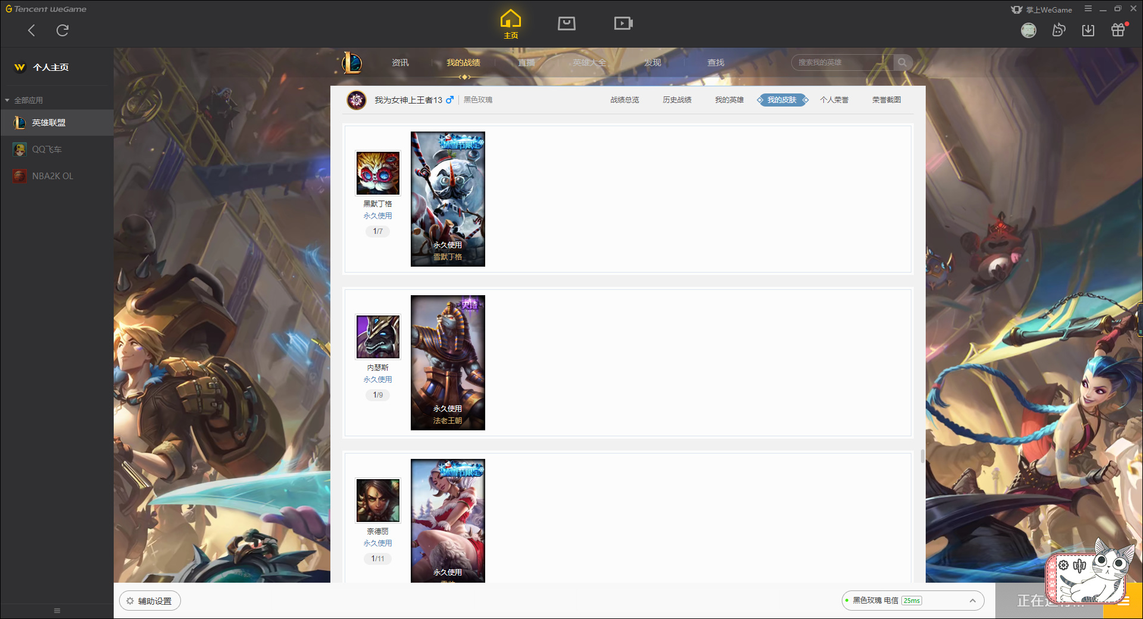Click player name 我为女神上王者13

tap(408, 100)
